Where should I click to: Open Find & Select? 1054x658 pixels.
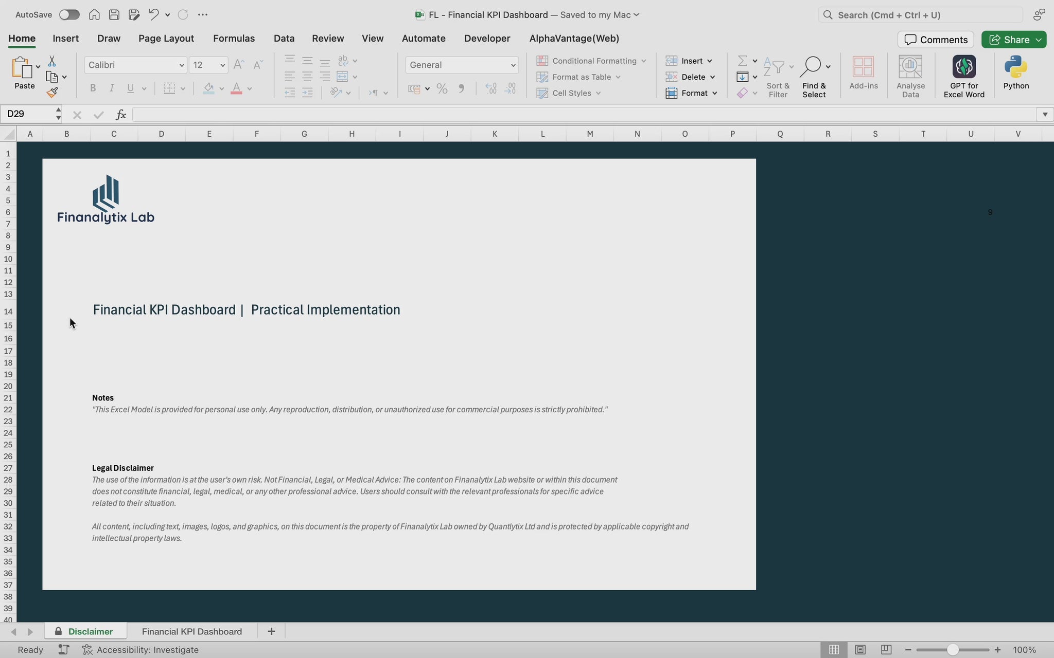click(x=814, y=77)
